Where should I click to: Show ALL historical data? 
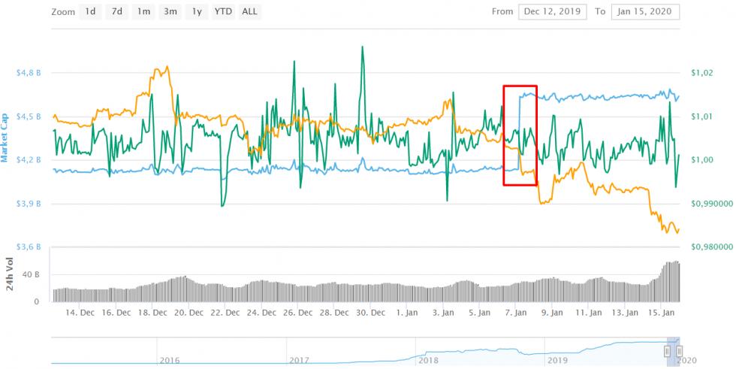click(250, 11)
